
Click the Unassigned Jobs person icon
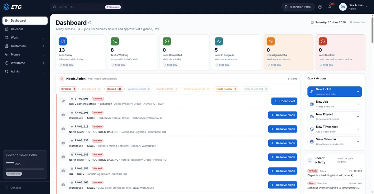pyautogui.click(x=271, y=41)
